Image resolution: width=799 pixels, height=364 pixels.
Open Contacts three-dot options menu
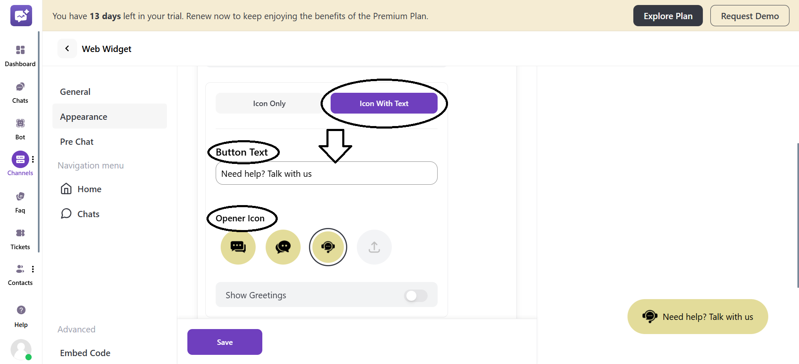(x=33, y=269)
